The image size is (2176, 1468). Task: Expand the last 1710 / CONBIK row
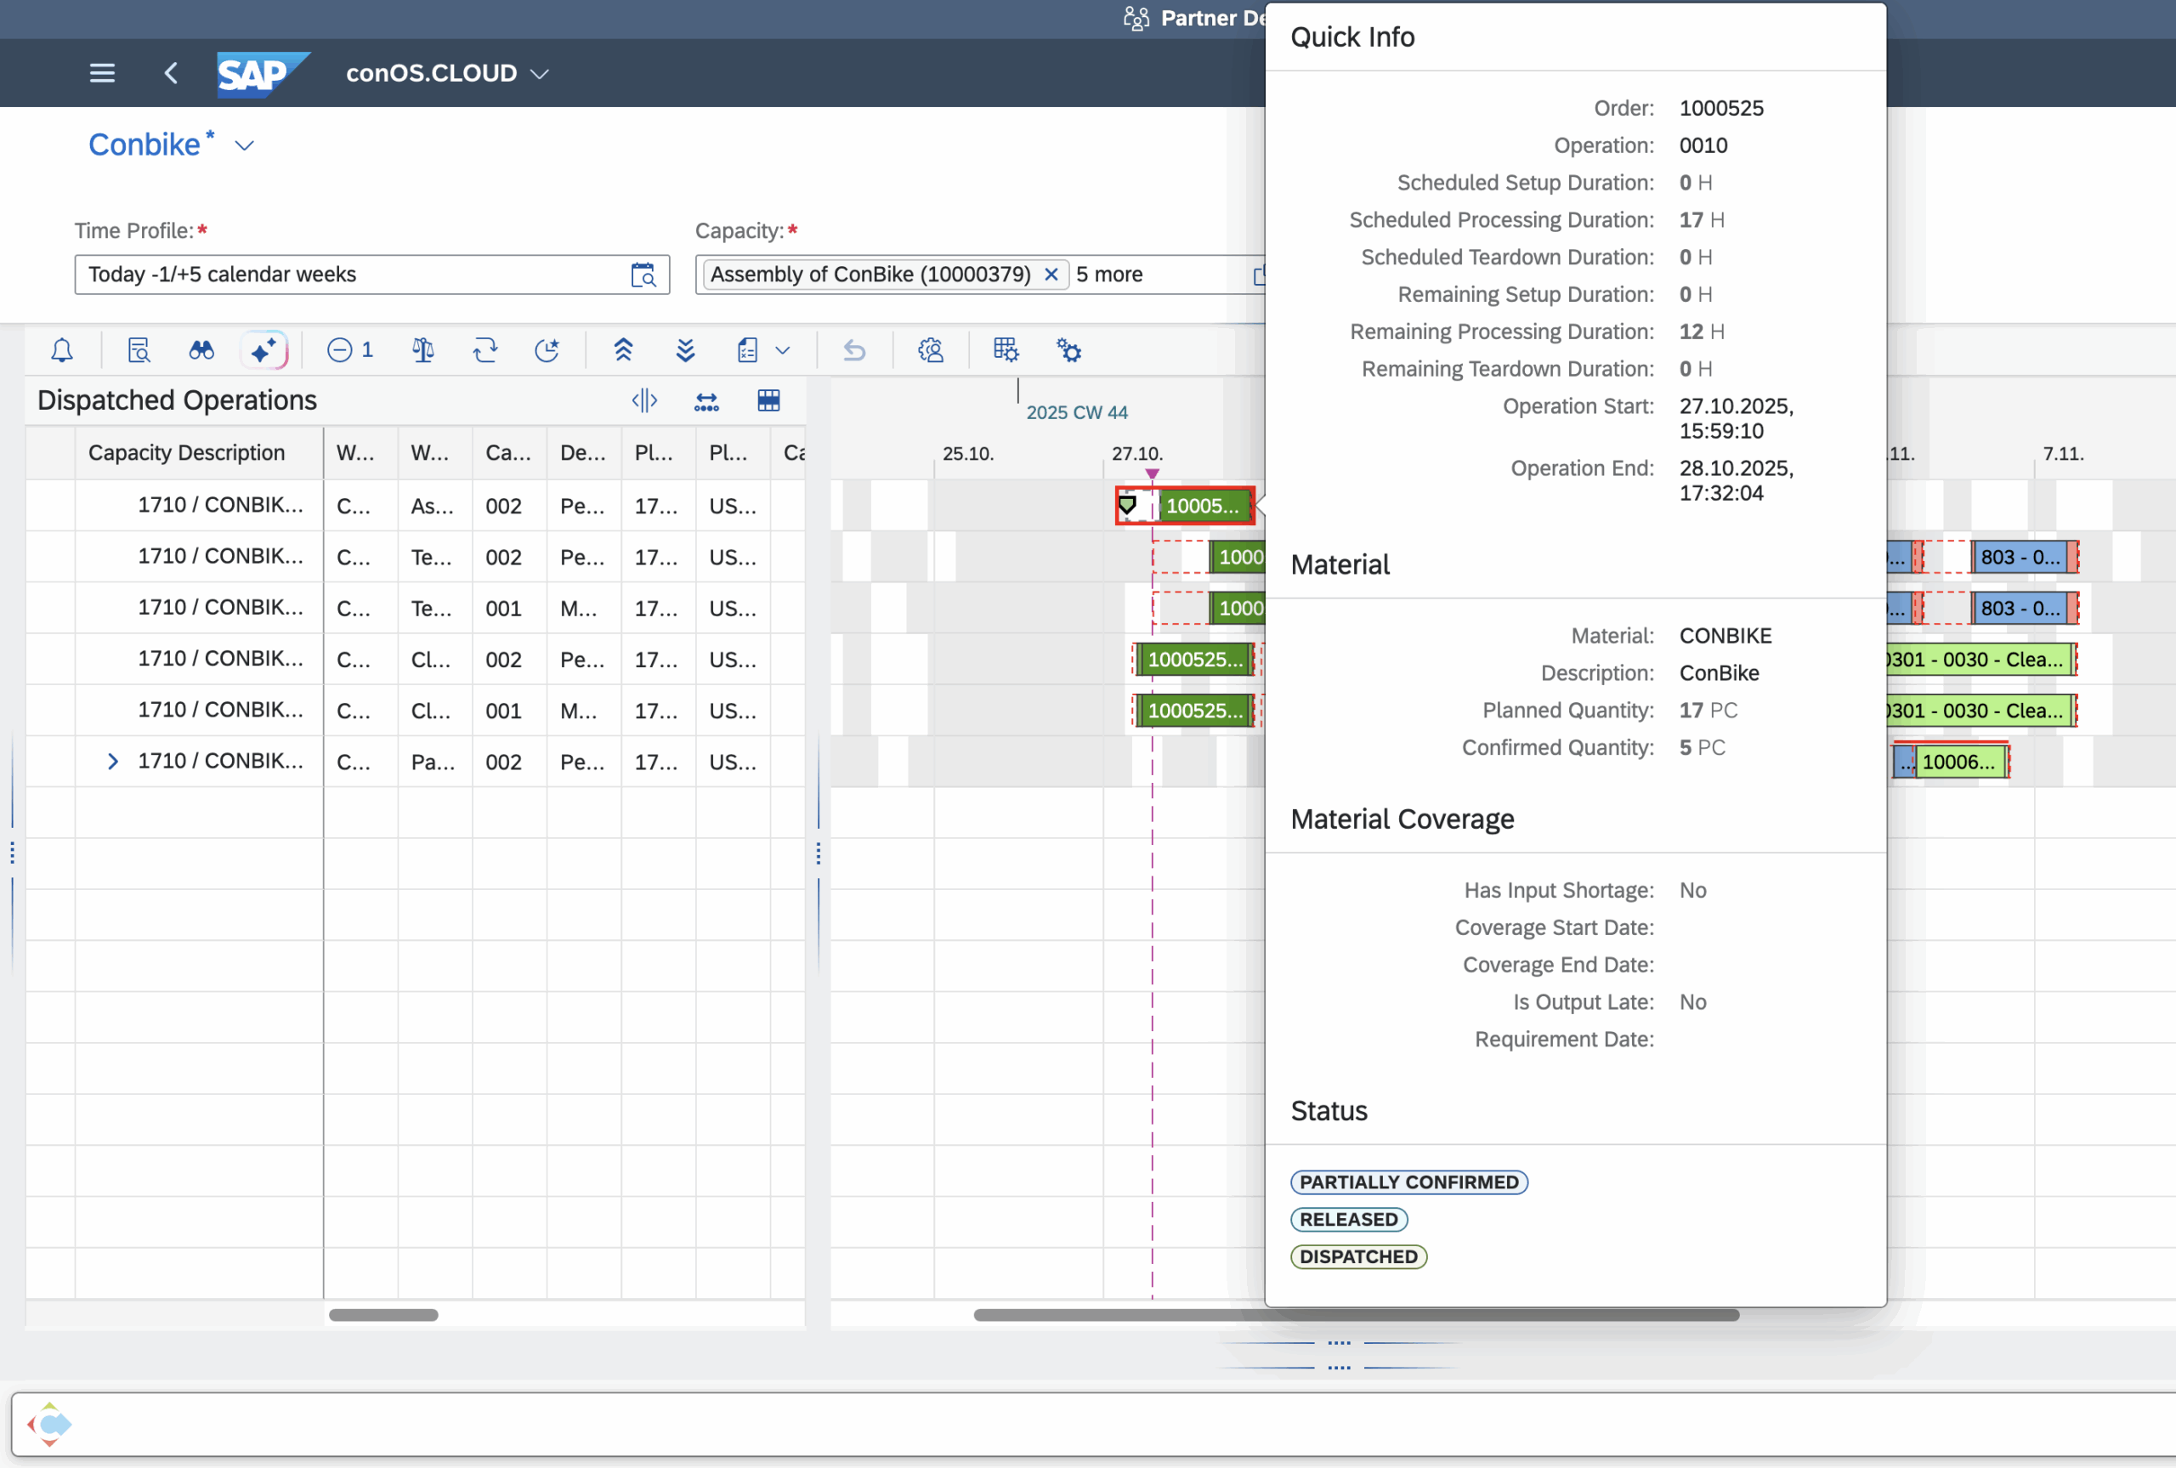click(x=113, y=761)
